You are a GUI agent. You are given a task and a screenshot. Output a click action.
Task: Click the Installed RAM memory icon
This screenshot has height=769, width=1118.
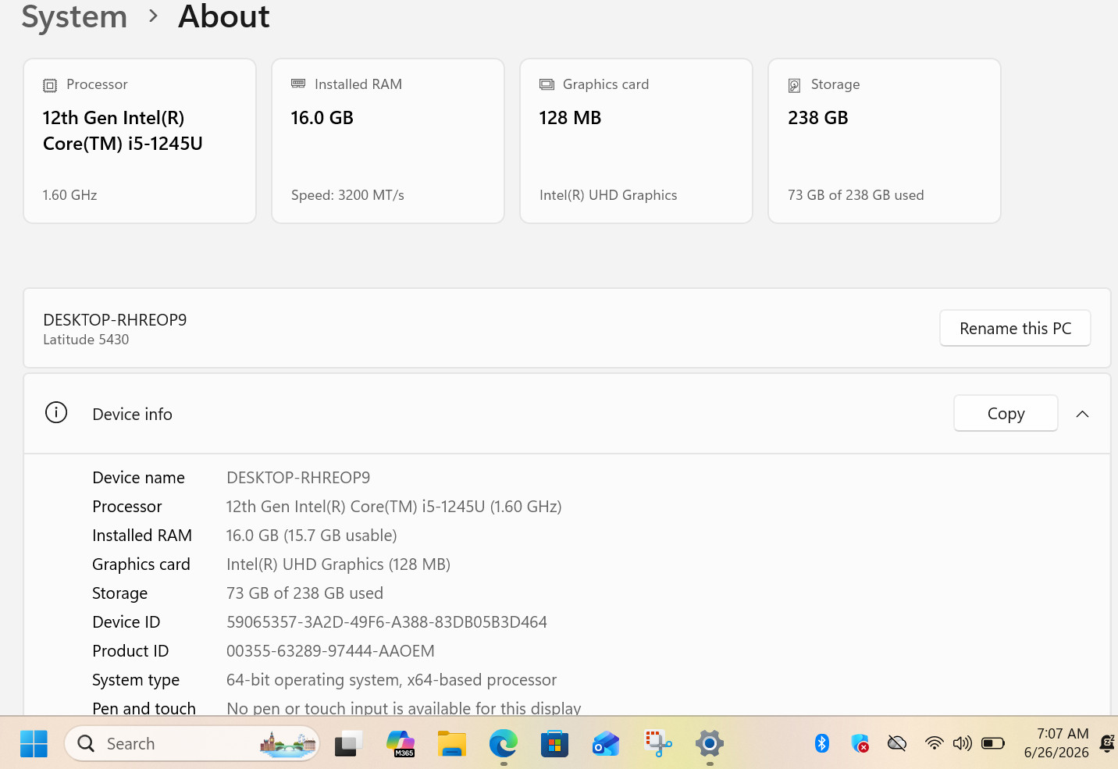pos(298,84)
